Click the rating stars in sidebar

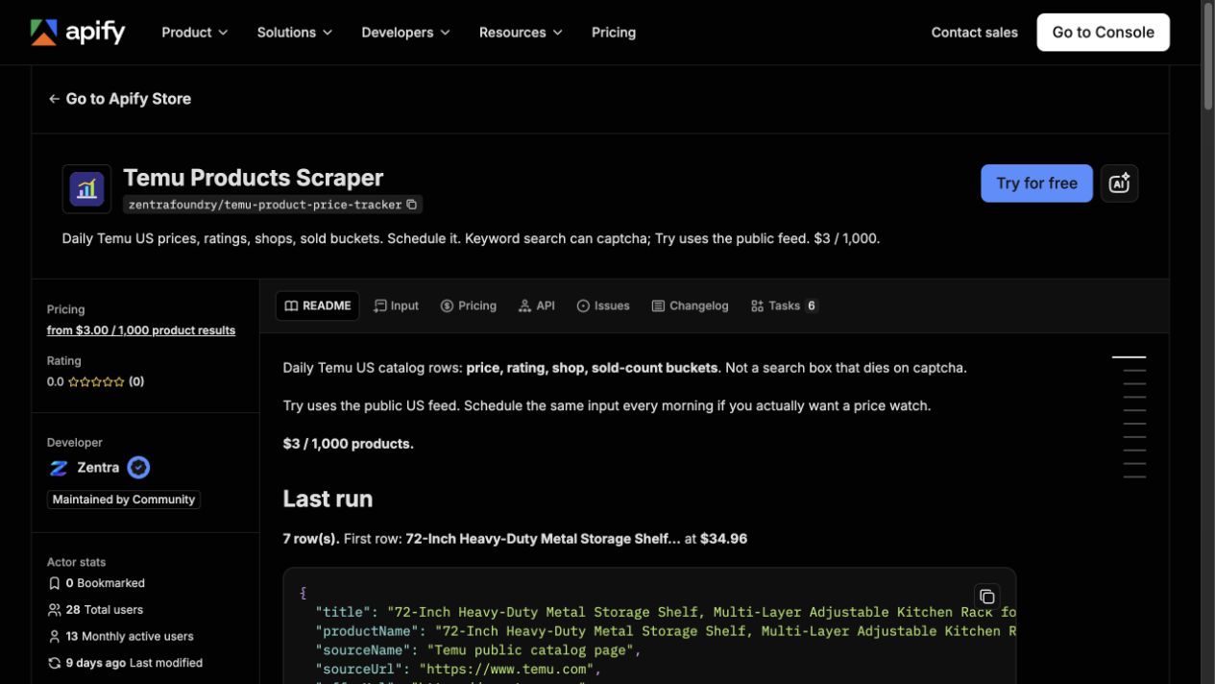tap(96, 381)
